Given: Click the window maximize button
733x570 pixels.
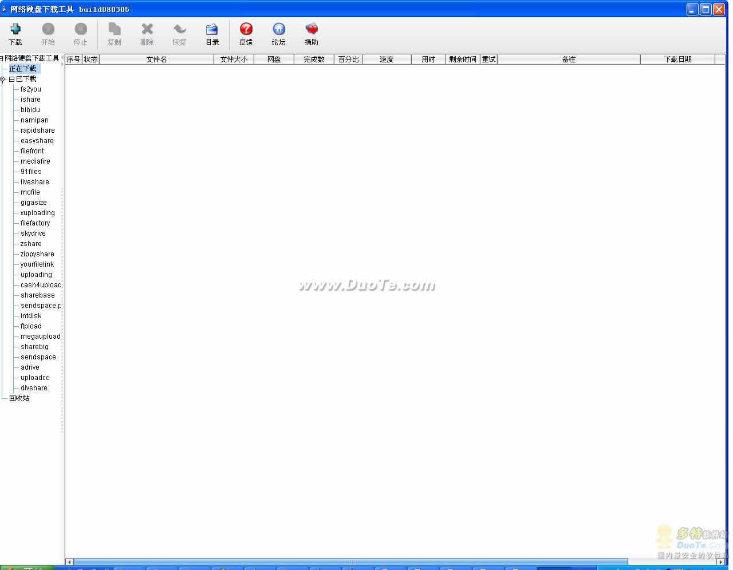Looking at the screenshot, I should point(706,9).
